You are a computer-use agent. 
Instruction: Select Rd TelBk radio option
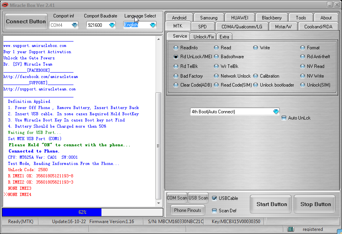(x=186, y=66)
